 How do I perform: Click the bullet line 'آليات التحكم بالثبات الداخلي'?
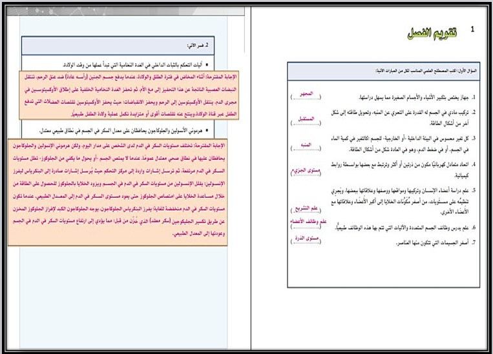[x=135, y=65]
